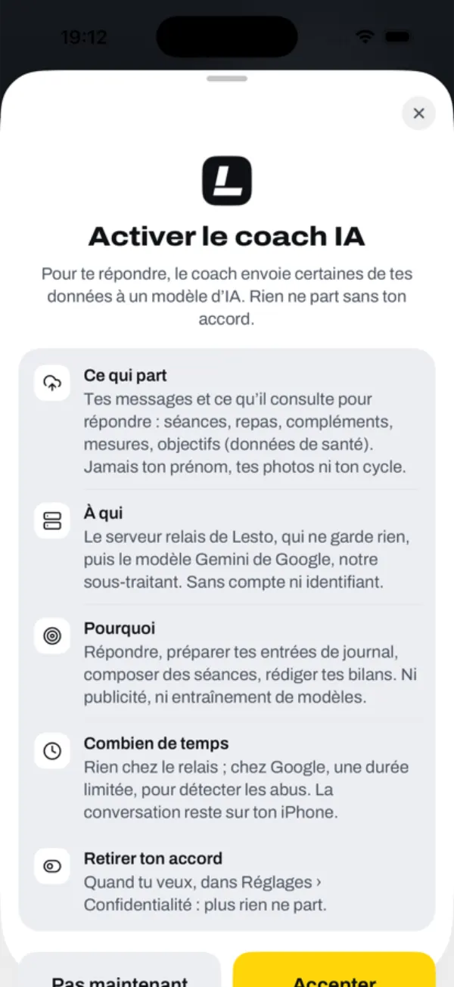
Task: Tap the À qui heading
Action: point(103,513)
